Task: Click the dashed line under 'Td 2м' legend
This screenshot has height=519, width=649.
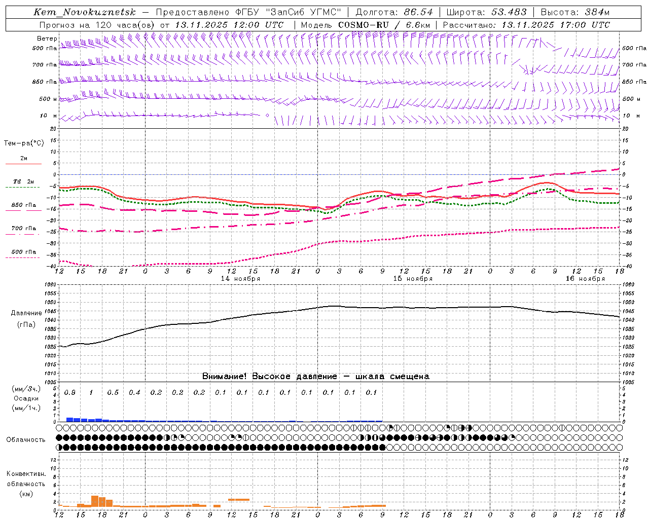Action: tap(23, 188)
